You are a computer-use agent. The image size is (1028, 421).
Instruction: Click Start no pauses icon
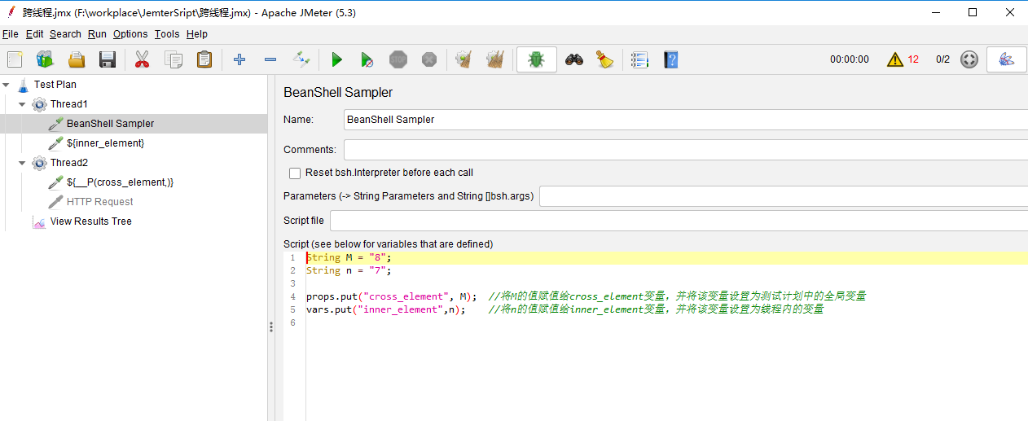click(367, 59)
